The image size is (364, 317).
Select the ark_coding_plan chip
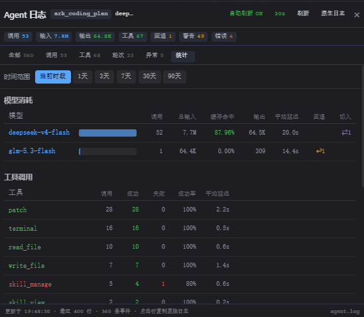(81, 14)
